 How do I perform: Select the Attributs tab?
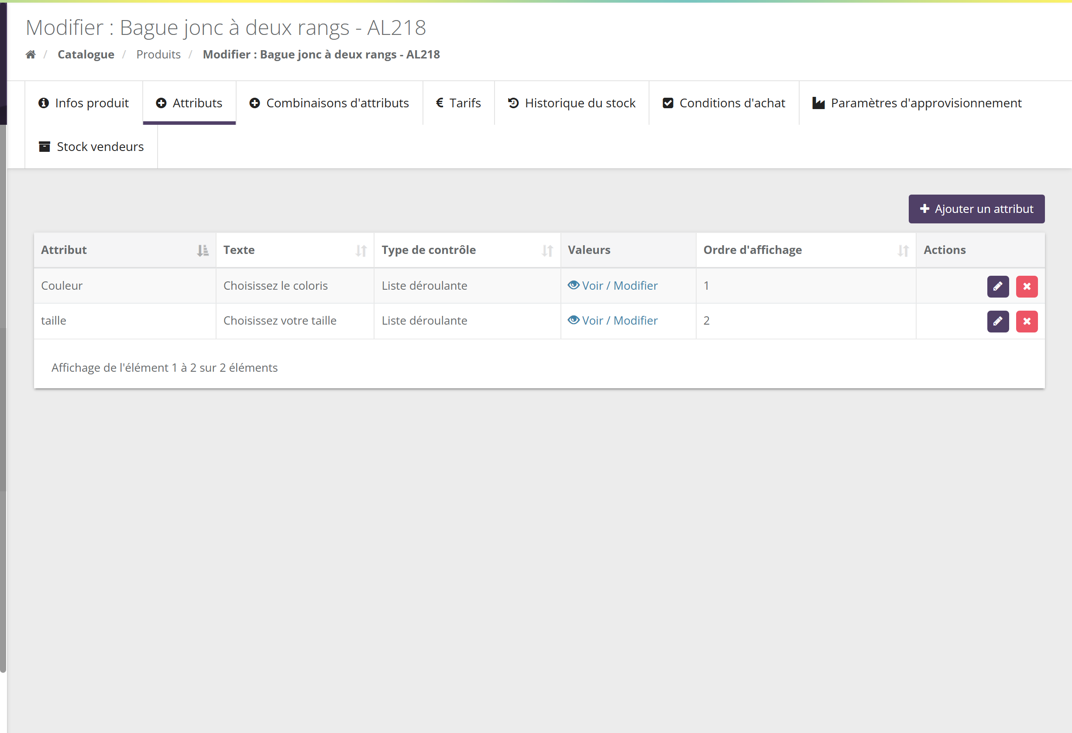(x=189, y=103)
